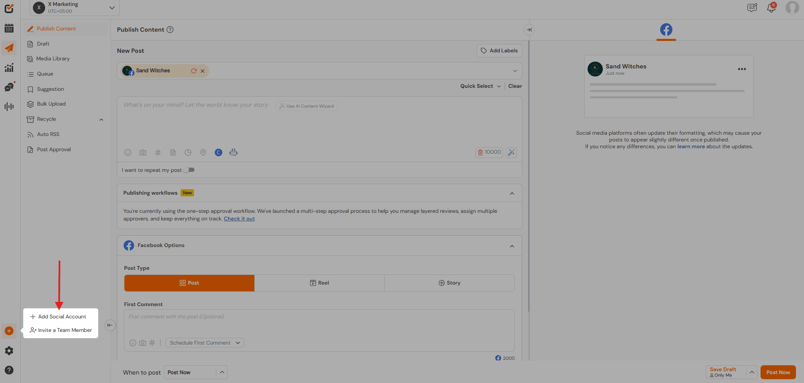The width and height of the screenshot is (804, 383).
Task: Add a location using the pin icon
Action: pyautogui.click(x=203, y=152)
